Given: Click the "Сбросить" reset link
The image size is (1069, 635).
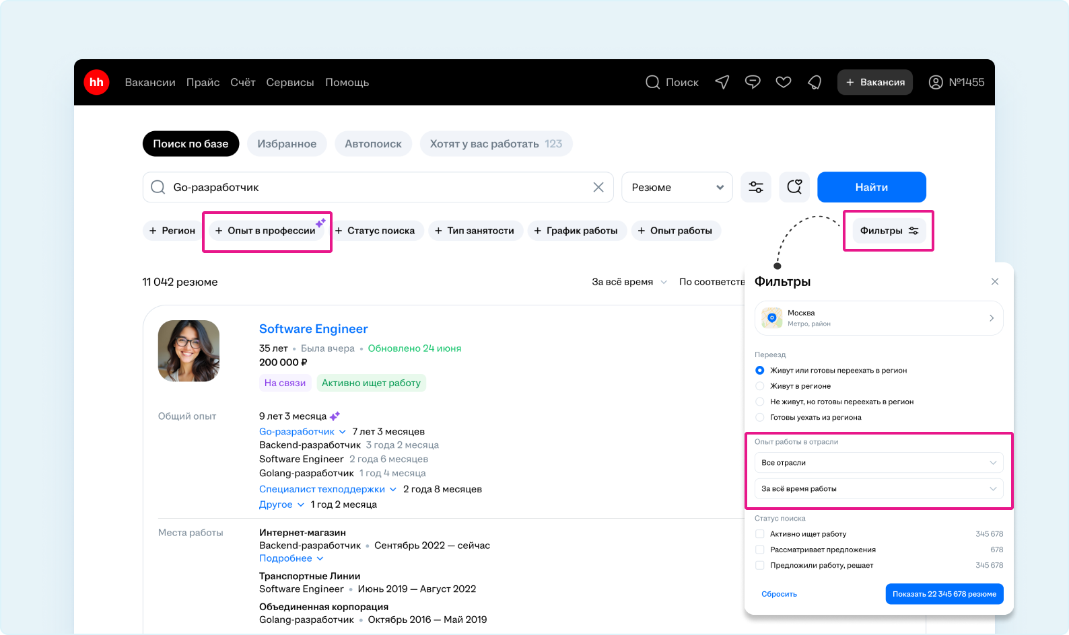Looking at the screenshot, I should tap(779, 594).
